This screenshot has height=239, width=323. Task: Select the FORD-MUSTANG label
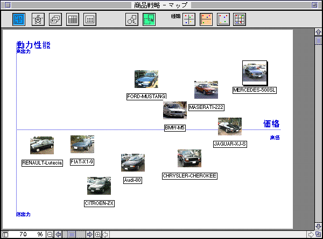[146, 97]
